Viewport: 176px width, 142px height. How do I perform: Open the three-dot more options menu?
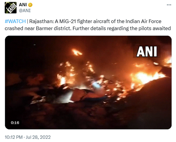[169, 5]
